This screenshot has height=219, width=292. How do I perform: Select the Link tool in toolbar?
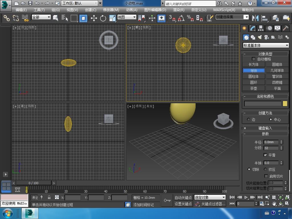(x=7, y=18)
